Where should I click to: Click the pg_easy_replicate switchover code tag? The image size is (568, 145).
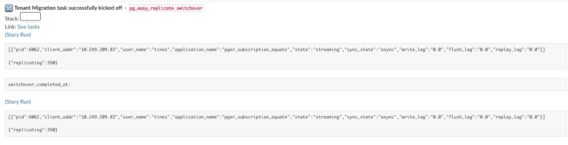pyautogui.click(x=166, y=8)
